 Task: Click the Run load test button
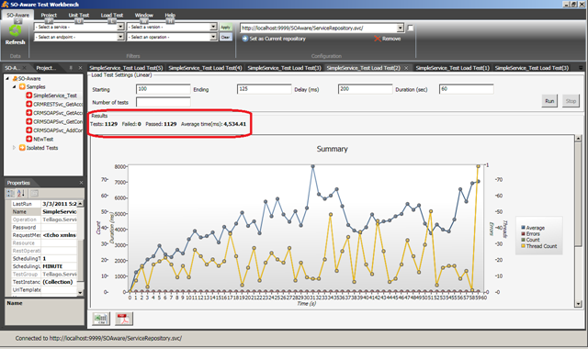[x=549, y=101]
